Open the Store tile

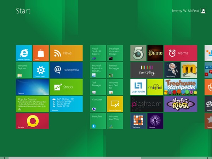click(x=41, y=53)
